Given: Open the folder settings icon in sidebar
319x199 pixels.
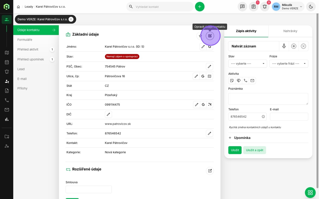Looking at the screenshot, I should (7, 137).
